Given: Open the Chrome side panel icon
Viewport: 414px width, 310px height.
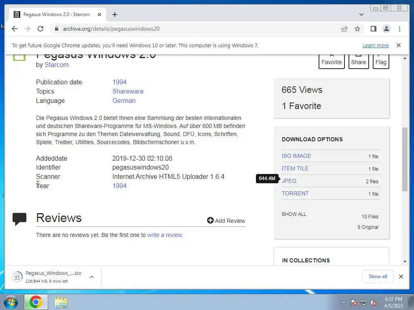Looking at the screenshot, I should coord(373,29).
